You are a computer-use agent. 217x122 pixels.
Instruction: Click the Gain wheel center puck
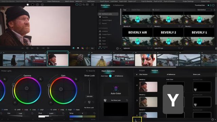click(x=61, y=89)
